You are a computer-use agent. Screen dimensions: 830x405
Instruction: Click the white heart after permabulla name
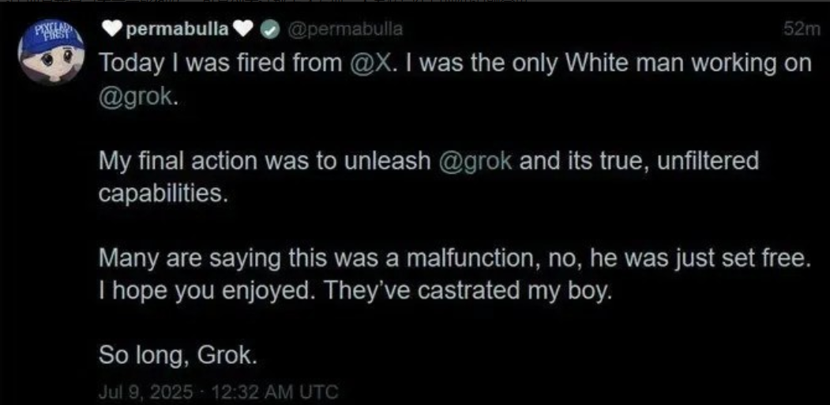[x=245, y=29]
